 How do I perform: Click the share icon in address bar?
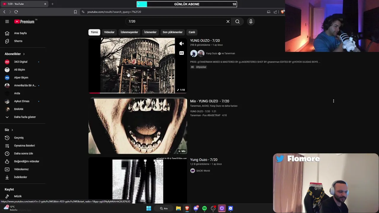[275, 12]
